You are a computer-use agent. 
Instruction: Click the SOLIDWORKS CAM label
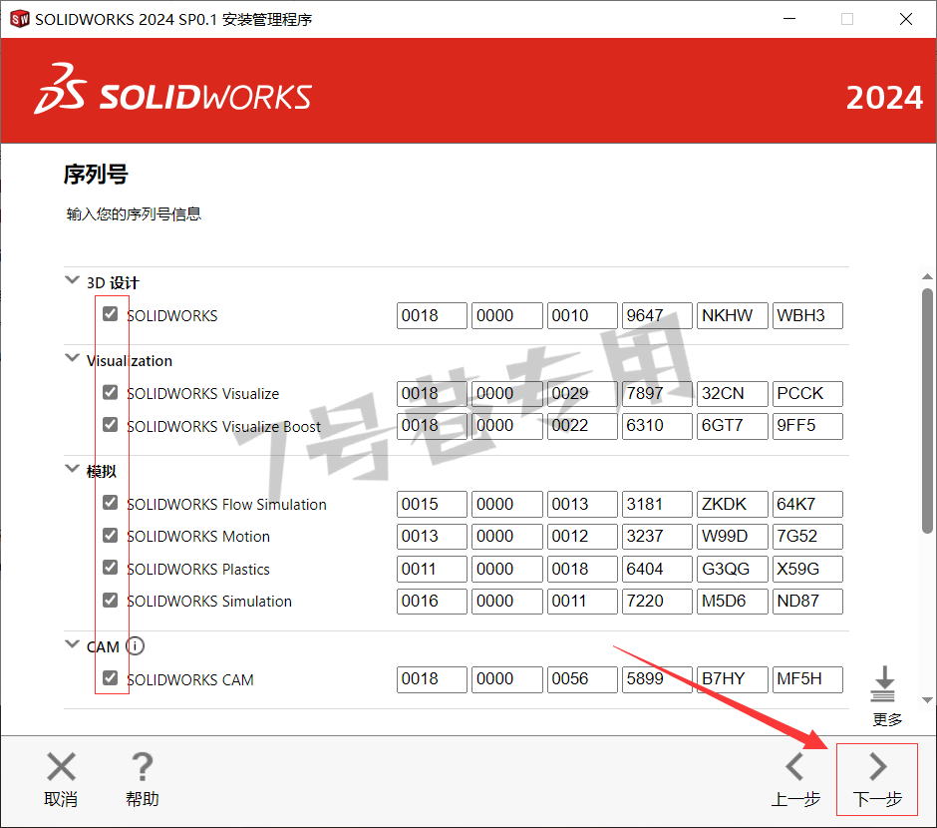(x=190, y=680)
